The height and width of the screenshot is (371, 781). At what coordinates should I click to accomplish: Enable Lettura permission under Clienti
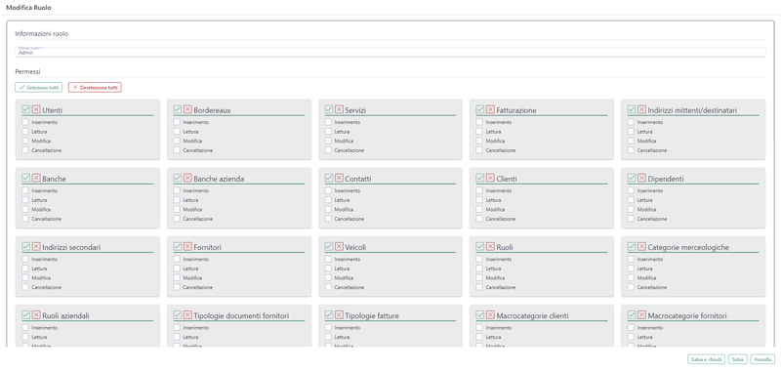[x=479, y=200]
